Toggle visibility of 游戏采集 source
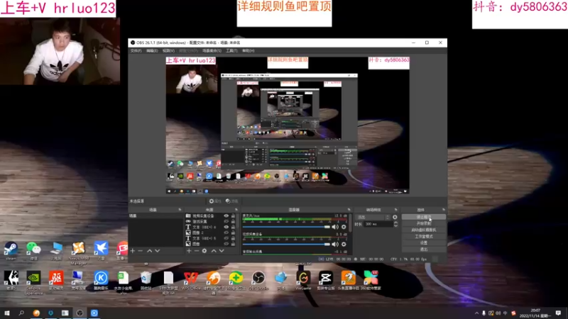This screenshot has width=568, height=319. (226, 221)
